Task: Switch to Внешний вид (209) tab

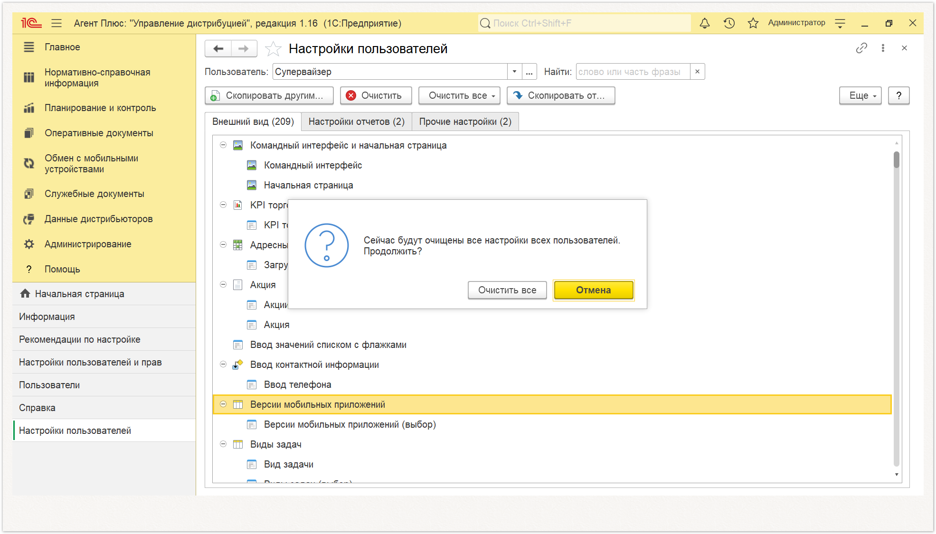Action: [x=253, y=122]
